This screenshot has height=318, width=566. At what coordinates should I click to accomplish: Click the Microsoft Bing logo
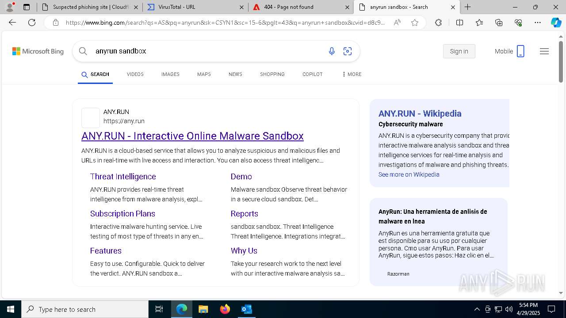pos(38,51)
